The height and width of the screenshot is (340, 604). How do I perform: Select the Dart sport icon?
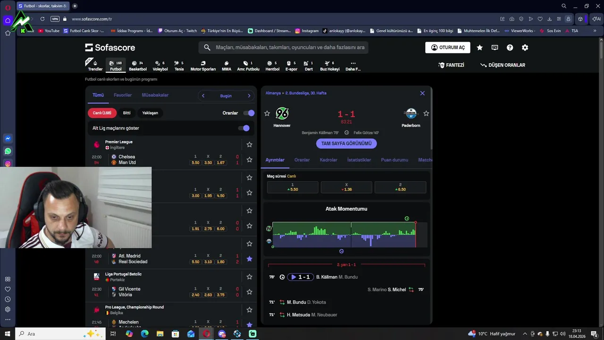coord(309,65)
